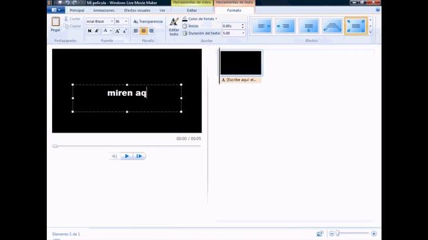Expand the Efectos gallery more arrow
This screenshot has height=240, width=428.
point(370,33)
